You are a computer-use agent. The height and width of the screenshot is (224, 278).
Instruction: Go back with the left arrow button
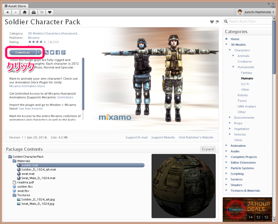click(7, 12)
